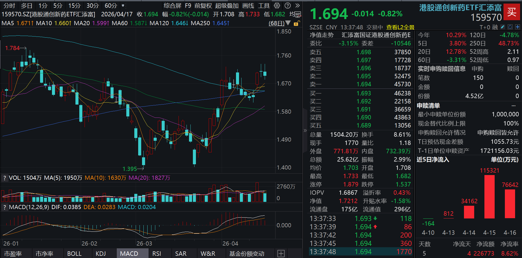The image size is (522, 258).
Task: Open VOL indicator help question mark
Action: [x=4, y=178]
